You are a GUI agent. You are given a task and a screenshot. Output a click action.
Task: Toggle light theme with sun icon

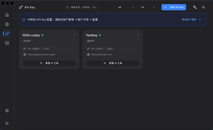point(203,7)
